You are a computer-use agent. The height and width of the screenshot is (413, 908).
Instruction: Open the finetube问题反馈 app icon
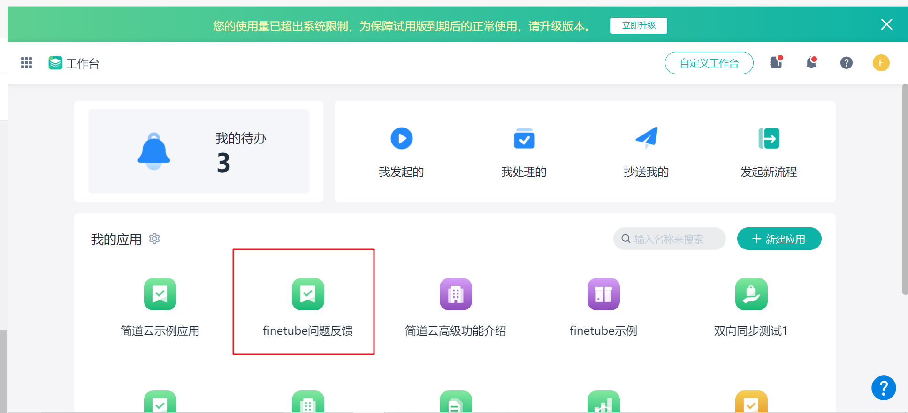point(308,294)
